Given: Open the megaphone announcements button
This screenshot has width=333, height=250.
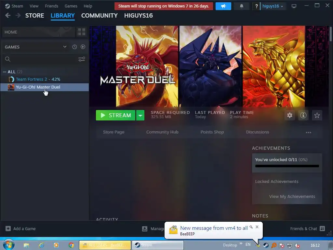Looking at the screenshot, I should click(x=223, y=6).
